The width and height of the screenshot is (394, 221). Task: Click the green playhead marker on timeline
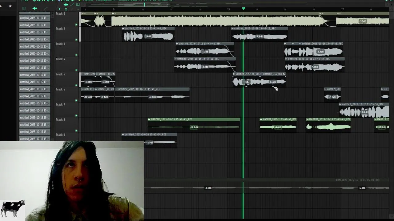click(243, 9)
